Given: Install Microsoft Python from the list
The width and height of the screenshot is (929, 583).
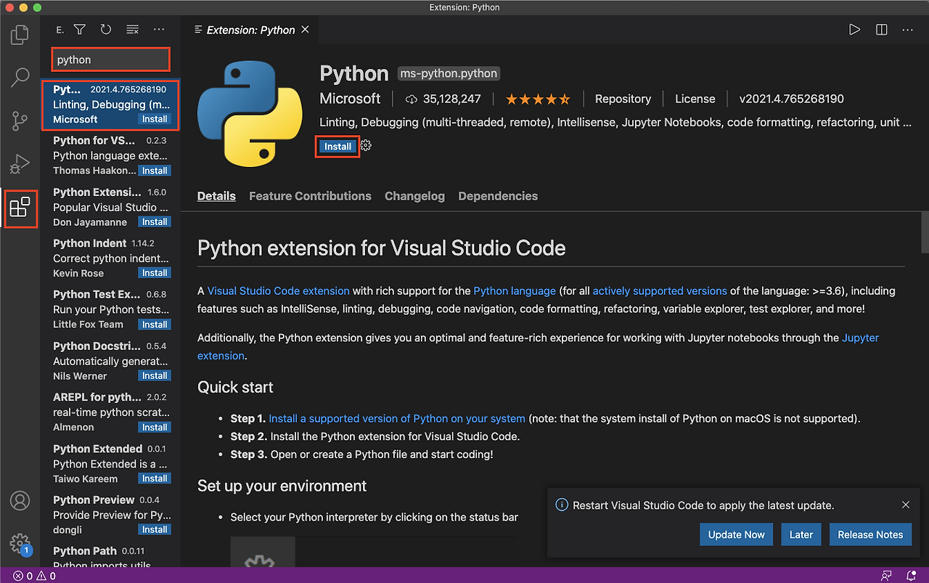Looking at the screenshot, I should [x=155, y=119].
